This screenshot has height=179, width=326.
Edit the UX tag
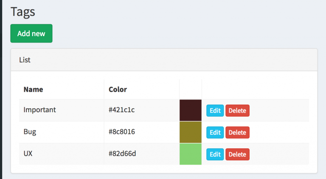coord(215,154)
